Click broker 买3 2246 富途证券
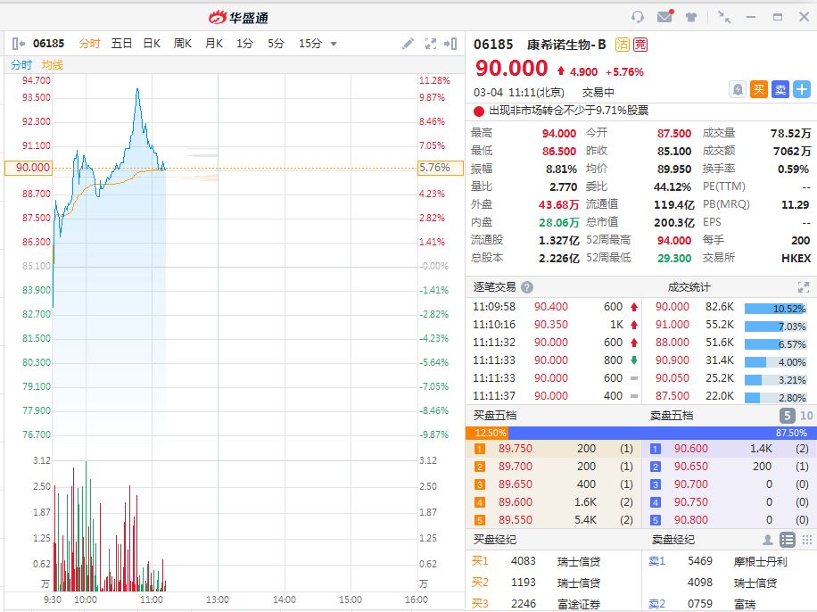Viewport: 817px width, 612px height. pyautogui.click(x=553, y=604)
